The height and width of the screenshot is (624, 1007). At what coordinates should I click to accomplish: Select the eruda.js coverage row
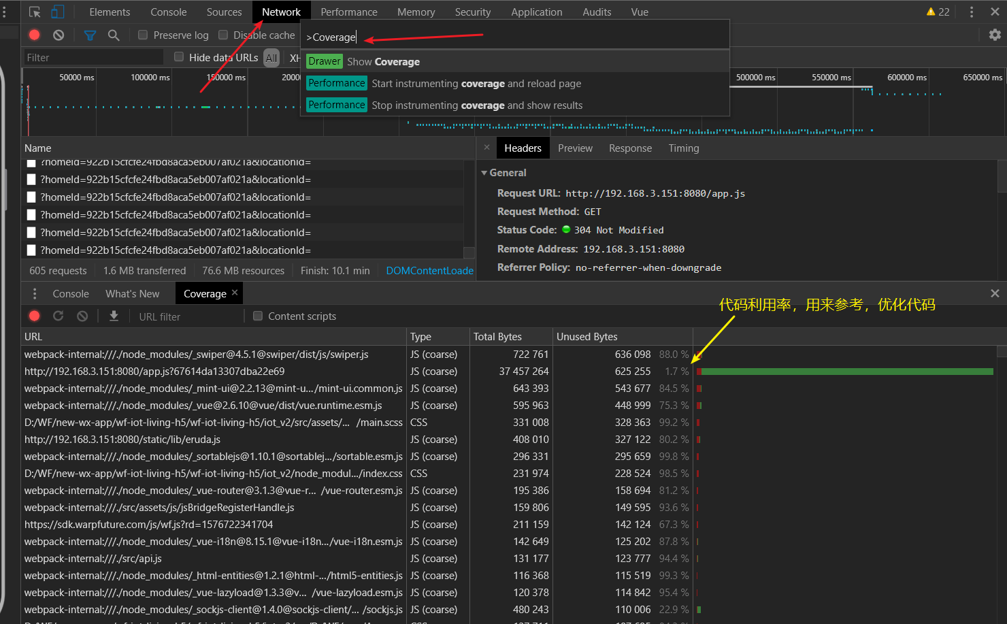pyautogui.click(x=509, y=440)
